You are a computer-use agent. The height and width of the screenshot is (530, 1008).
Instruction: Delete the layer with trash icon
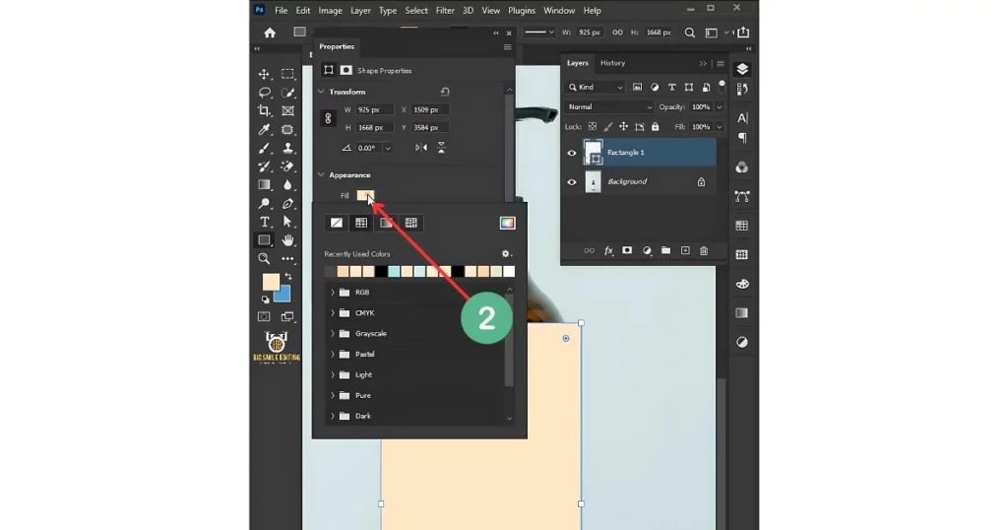(x=704, y=251)
